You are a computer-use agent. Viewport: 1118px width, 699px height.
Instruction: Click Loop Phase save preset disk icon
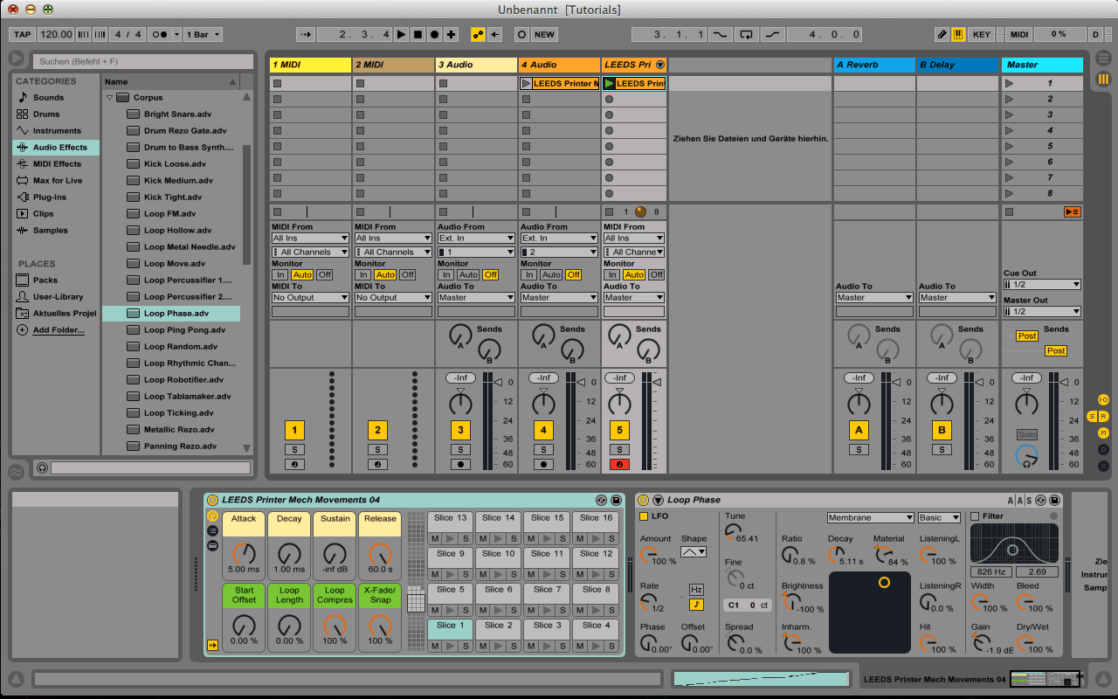1055,500
